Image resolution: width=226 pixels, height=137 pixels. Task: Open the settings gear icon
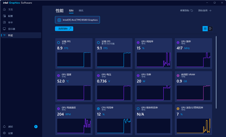pyautogui.click(x=4, y=133)
